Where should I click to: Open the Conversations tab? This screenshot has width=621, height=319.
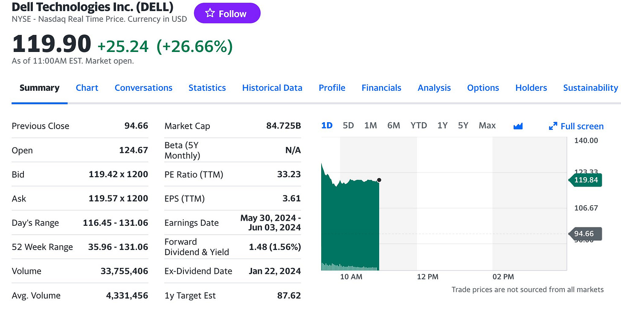(x=143, y=88)
